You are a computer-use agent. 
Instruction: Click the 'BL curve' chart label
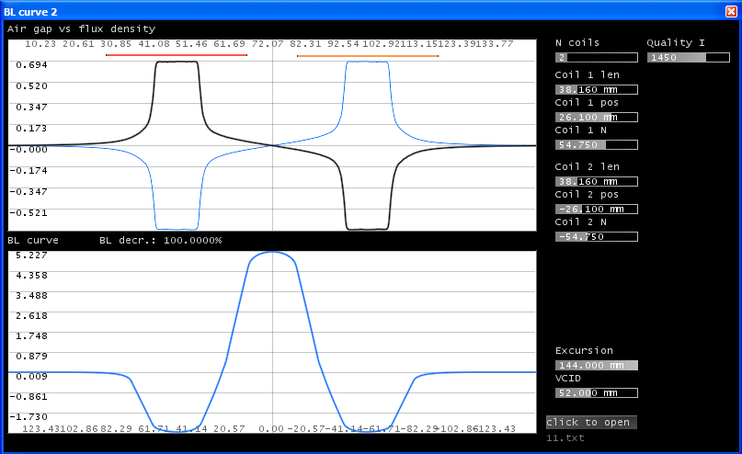(33, 240)
